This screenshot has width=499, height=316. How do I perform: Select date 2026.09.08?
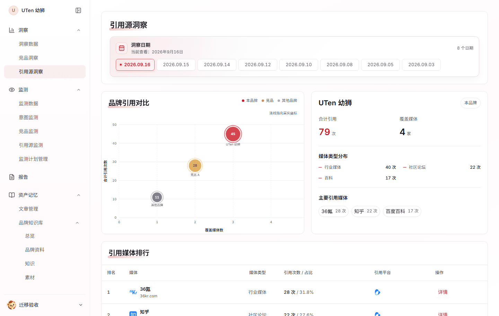[x=340, y=65]
